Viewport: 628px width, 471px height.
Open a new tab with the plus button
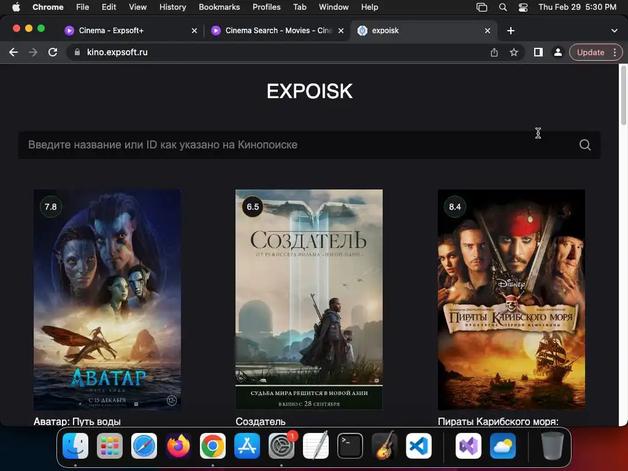[x=511, y=31]
